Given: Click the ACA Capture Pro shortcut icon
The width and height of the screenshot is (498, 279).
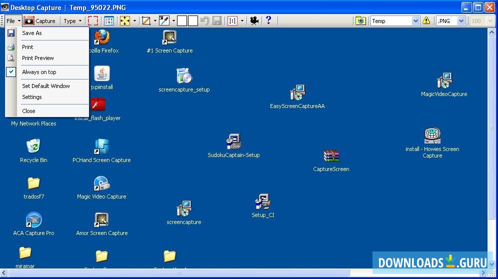Looking at the screenshot, I should [x=33, y=219].
